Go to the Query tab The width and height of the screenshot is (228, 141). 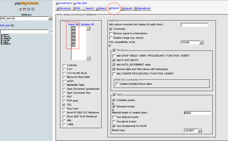pyautogui.click(x=101, y=8)
